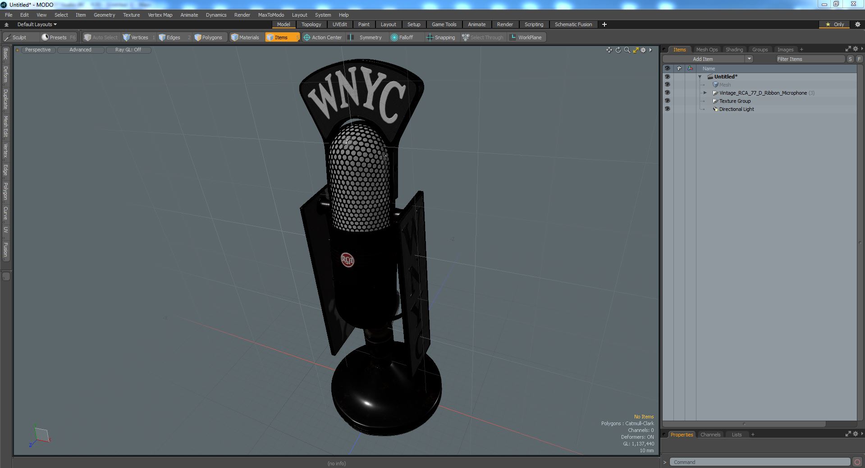The height and width of the screenshot is (468, 865).
Task: Click the Items list horizontal scrollbar
Action: (744, 424)
